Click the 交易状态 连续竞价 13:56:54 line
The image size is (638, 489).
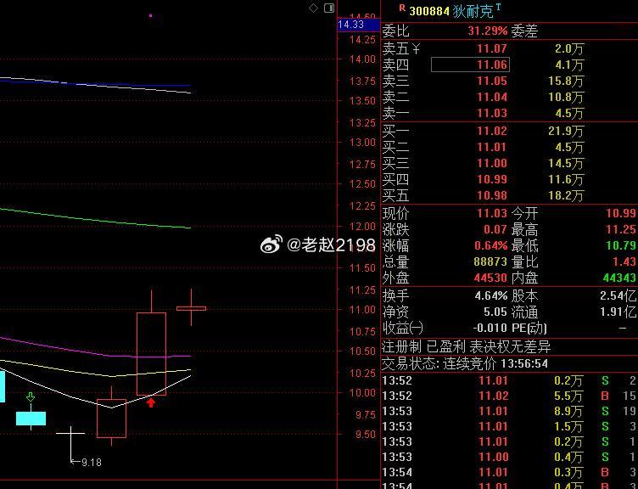pyautogui.click(x=465, y=363)
